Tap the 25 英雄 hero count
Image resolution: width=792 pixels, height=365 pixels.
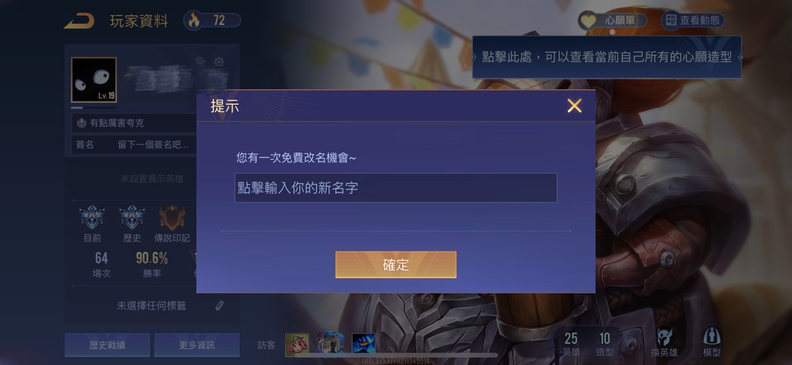point(571,345)
